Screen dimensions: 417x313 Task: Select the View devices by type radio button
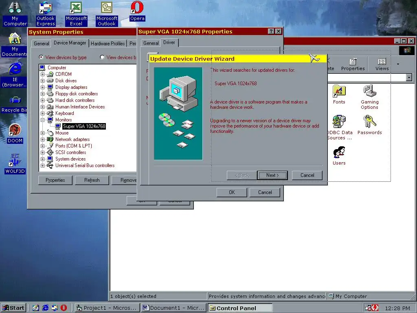click(41, 57)
